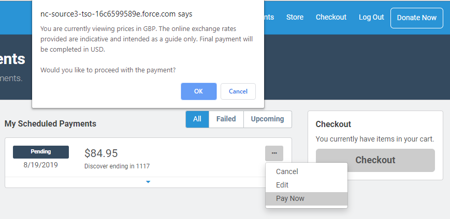Open the Store navigation link

295,17
